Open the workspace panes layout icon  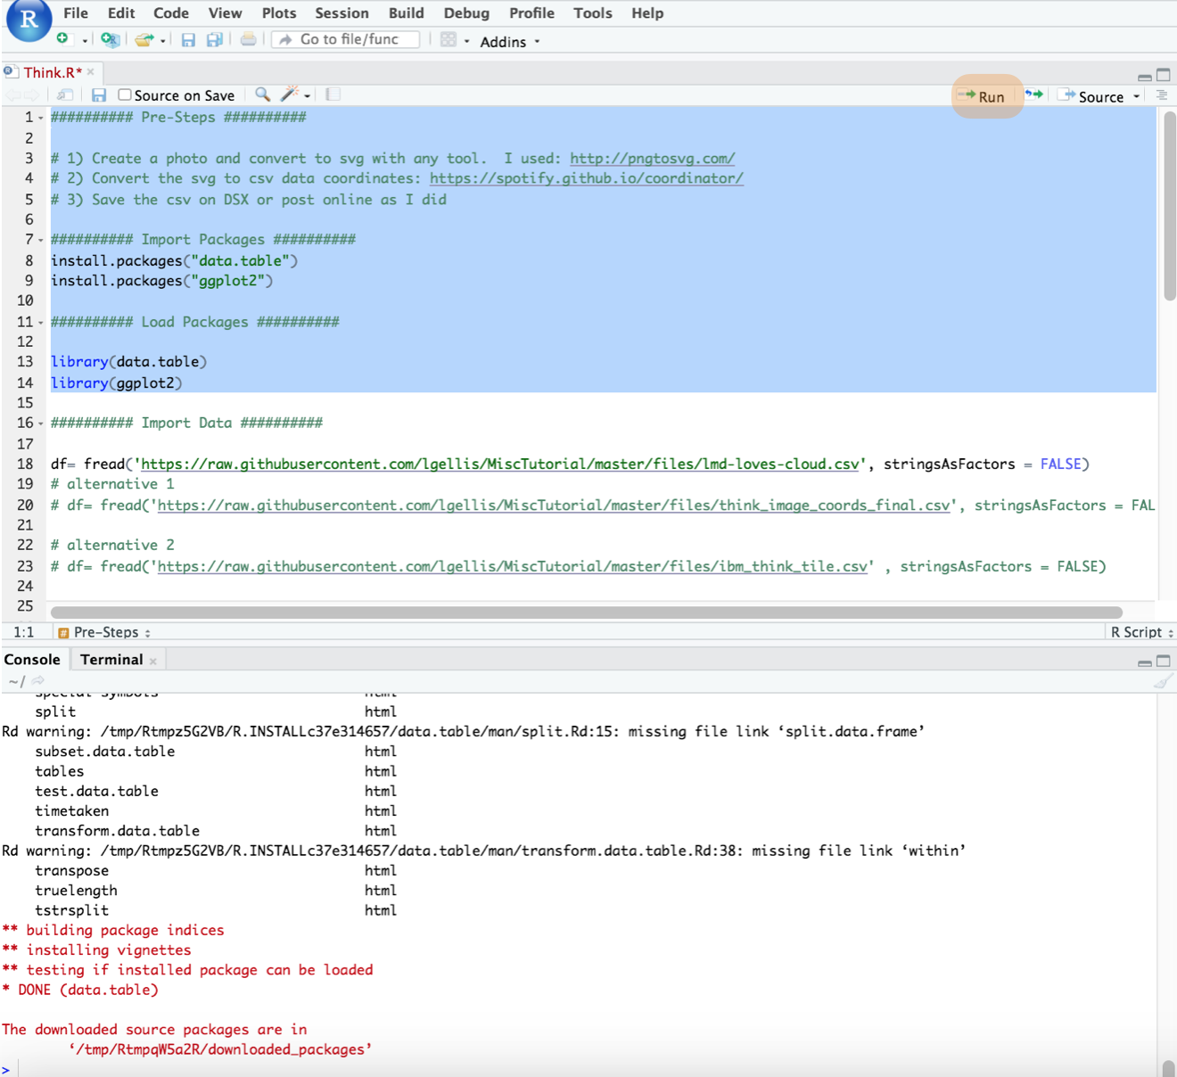449,40
